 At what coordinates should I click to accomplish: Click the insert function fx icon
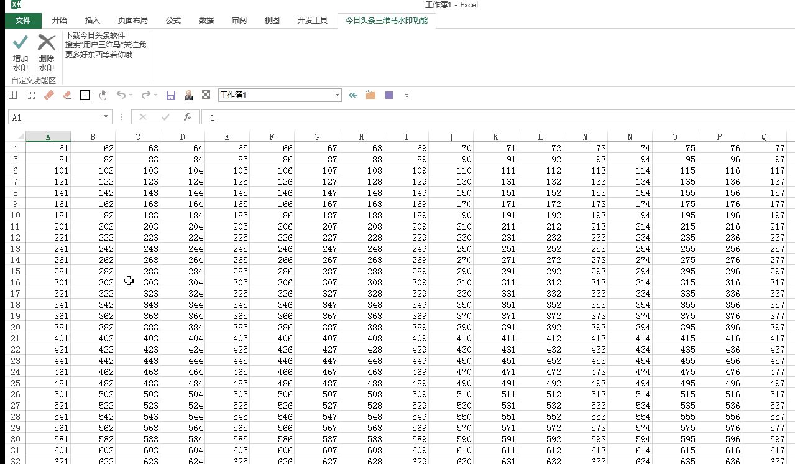pos(188,117)
